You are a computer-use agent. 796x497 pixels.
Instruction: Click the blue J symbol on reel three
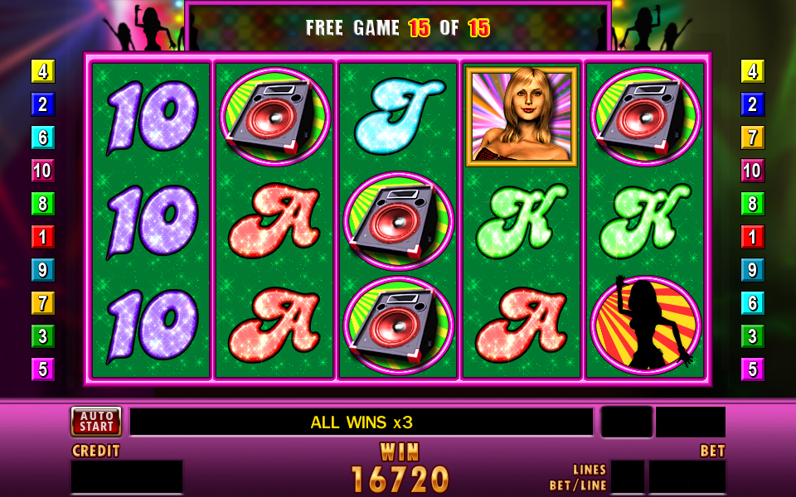coord(398,117)
